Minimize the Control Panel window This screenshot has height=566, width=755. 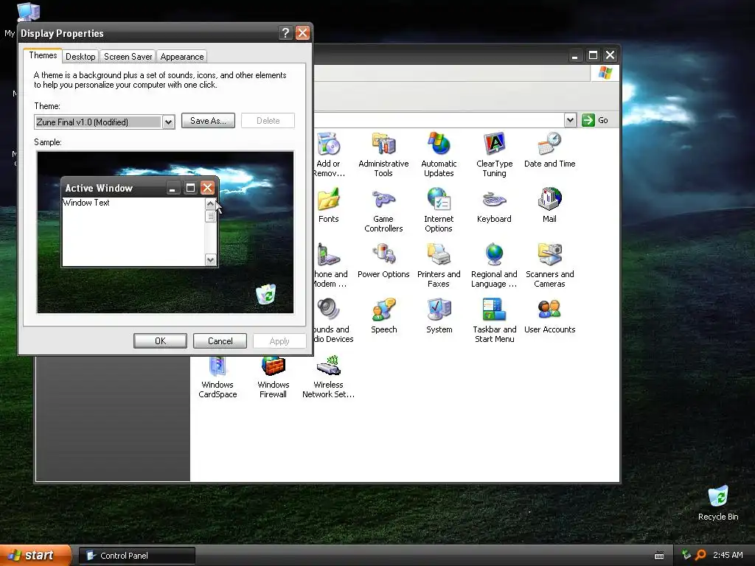tap(575, 55)
